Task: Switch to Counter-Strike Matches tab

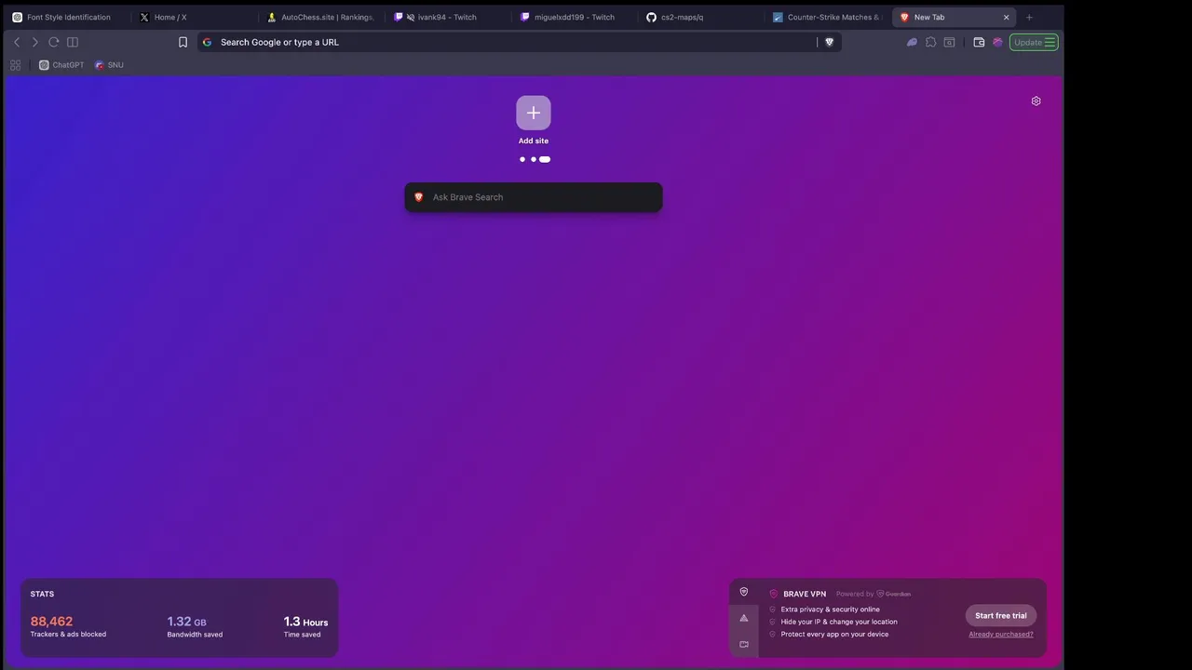Action: coord(827,17)
